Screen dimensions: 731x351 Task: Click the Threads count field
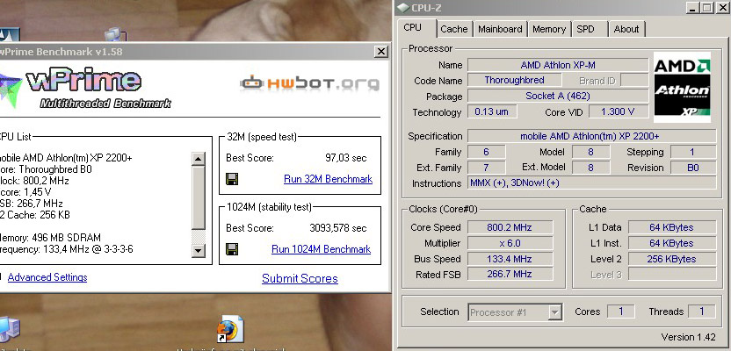pos(701,312)
